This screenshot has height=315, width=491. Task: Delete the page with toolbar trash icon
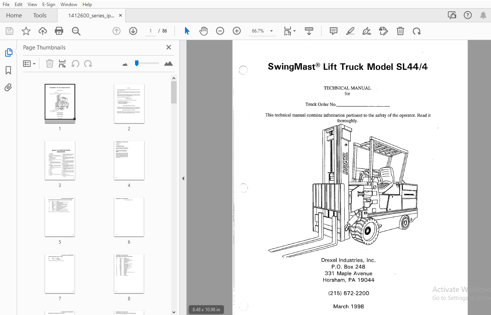(400, 31)
